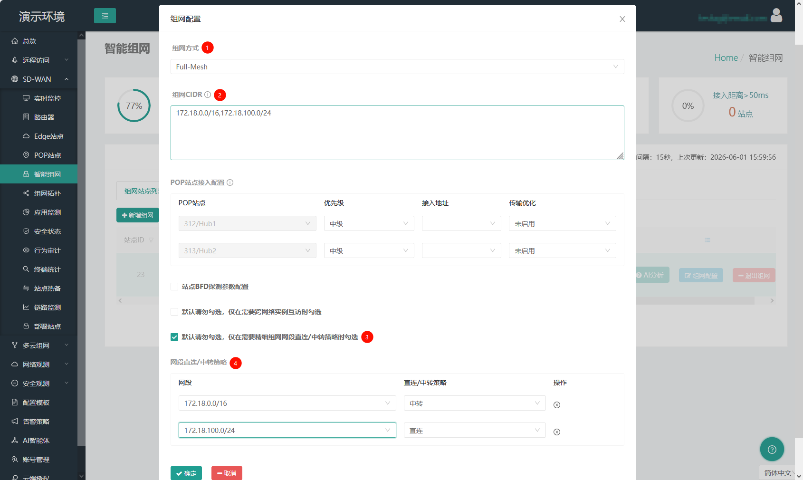Open 应用监测 in the sidebar
This screenshot has width=803, height=480.
coord(38,212)
